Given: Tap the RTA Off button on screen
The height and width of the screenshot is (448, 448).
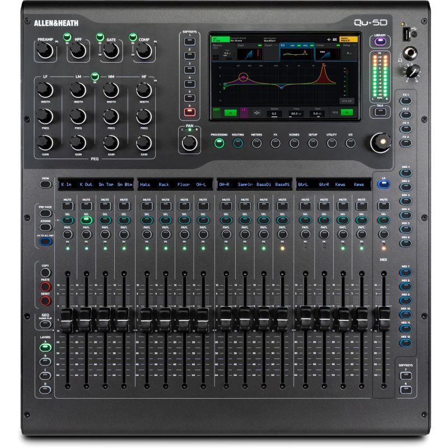Looking at the screenshot, I should (347, 101).
